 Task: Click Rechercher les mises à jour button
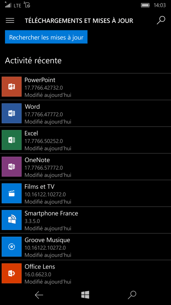coord(46,37)
